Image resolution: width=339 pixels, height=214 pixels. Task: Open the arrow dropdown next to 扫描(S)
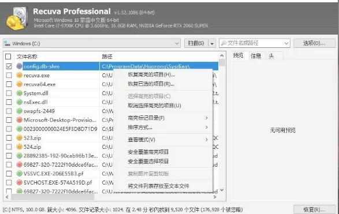click(212, 43)
